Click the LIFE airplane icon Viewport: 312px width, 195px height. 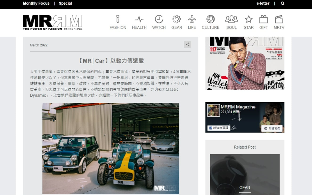coord(192,19)
